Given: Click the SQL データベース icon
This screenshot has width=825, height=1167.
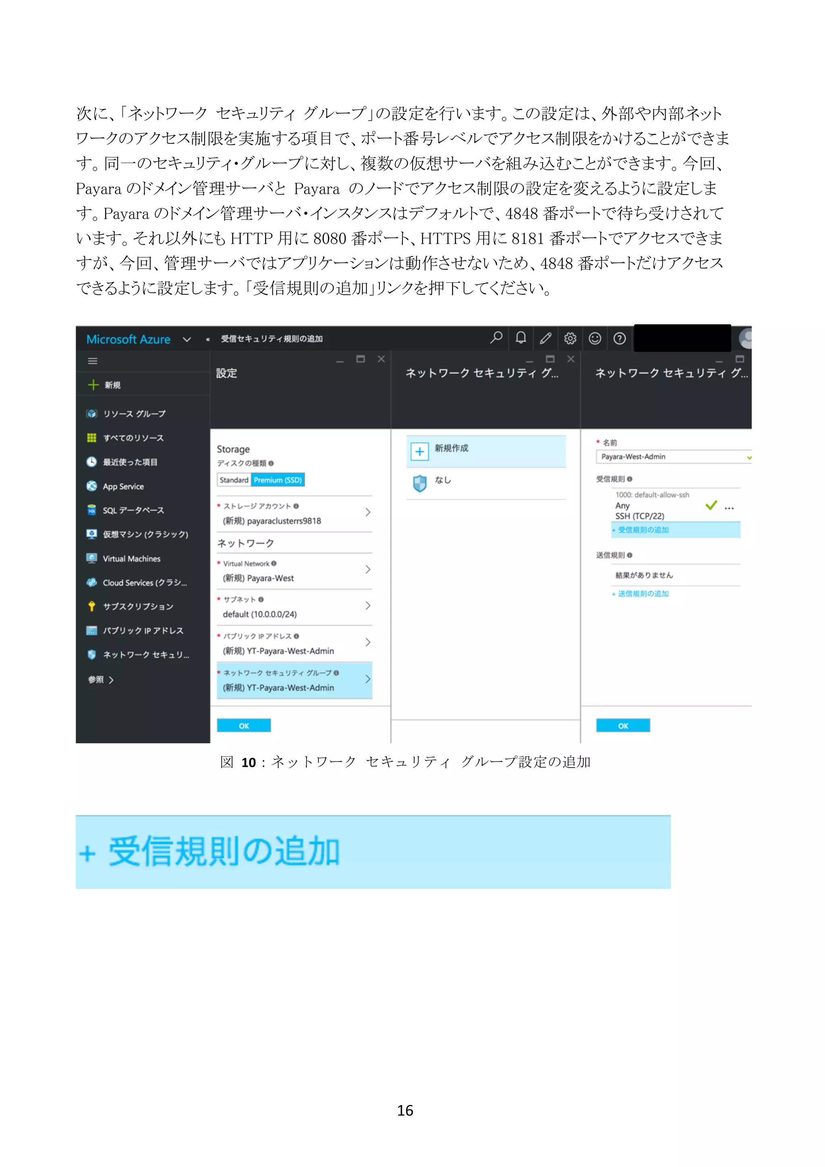Looking at the screenshot, I should (91, 510).
